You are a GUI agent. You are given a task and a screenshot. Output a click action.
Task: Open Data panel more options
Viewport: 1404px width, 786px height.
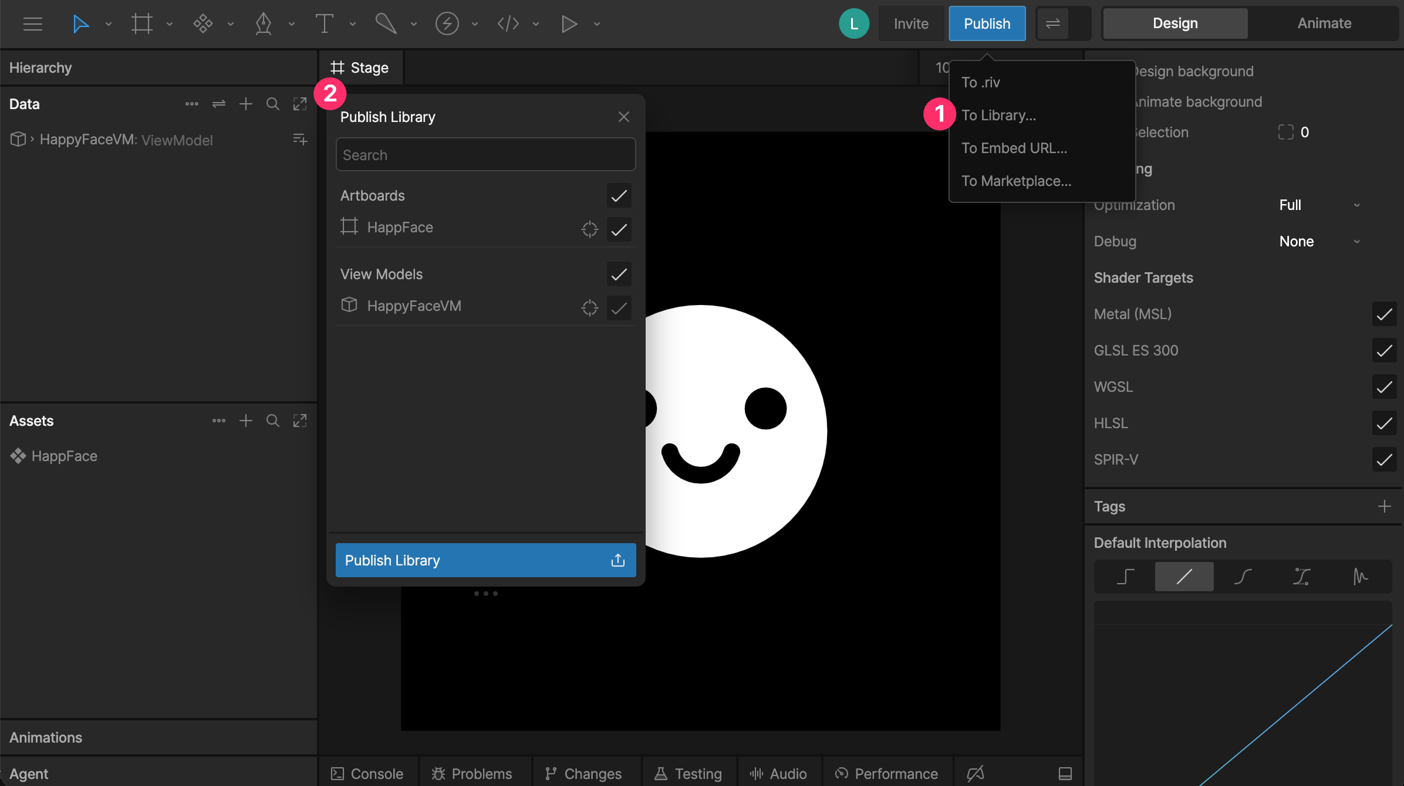click(192, 104)
